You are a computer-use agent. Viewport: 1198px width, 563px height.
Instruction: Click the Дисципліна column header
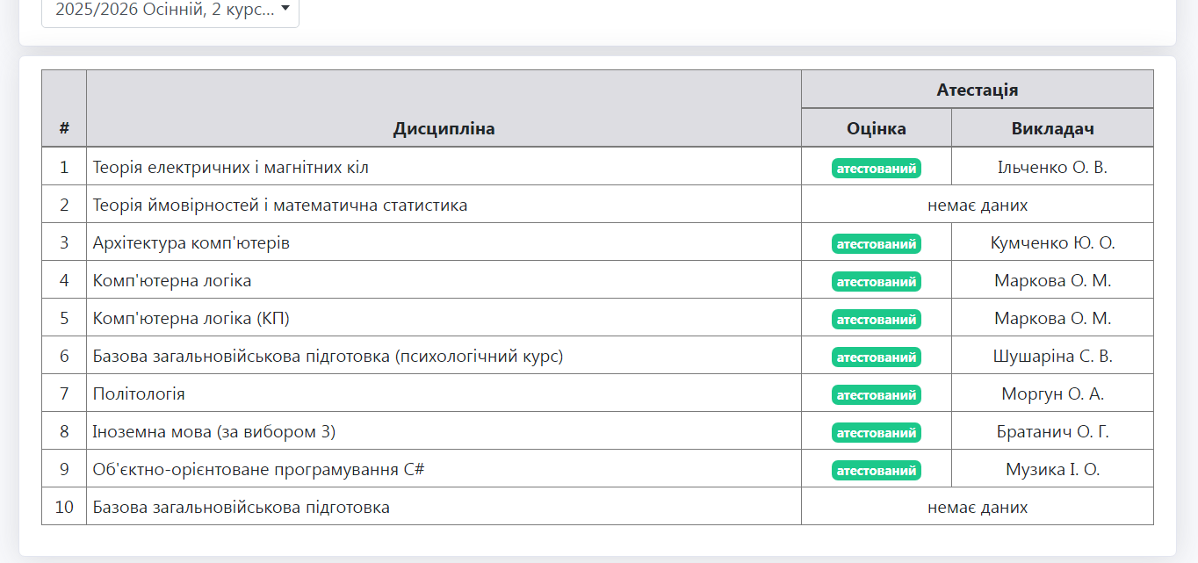coord(444,128)
